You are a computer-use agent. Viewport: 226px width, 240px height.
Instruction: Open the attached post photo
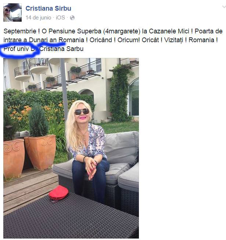click(71, 148)
